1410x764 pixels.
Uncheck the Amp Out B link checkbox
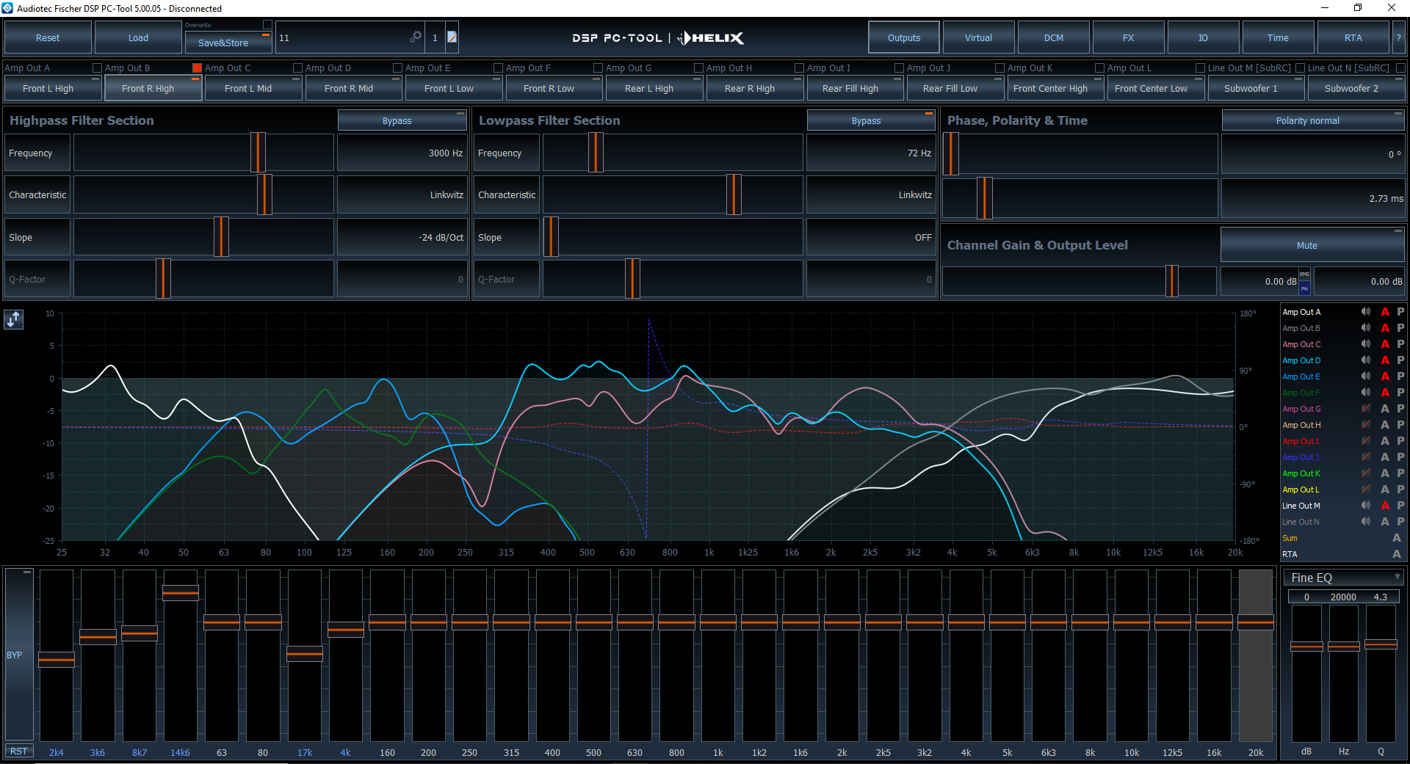pyautogui.click(x=197, y=68)
